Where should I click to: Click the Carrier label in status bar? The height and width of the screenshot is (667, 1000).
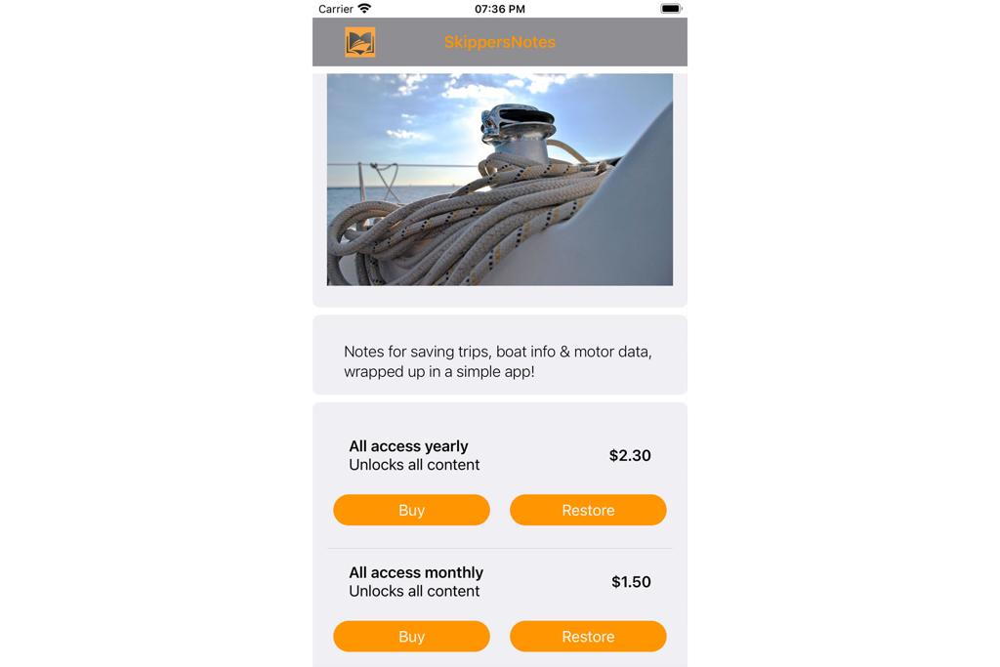click(336, 9)
